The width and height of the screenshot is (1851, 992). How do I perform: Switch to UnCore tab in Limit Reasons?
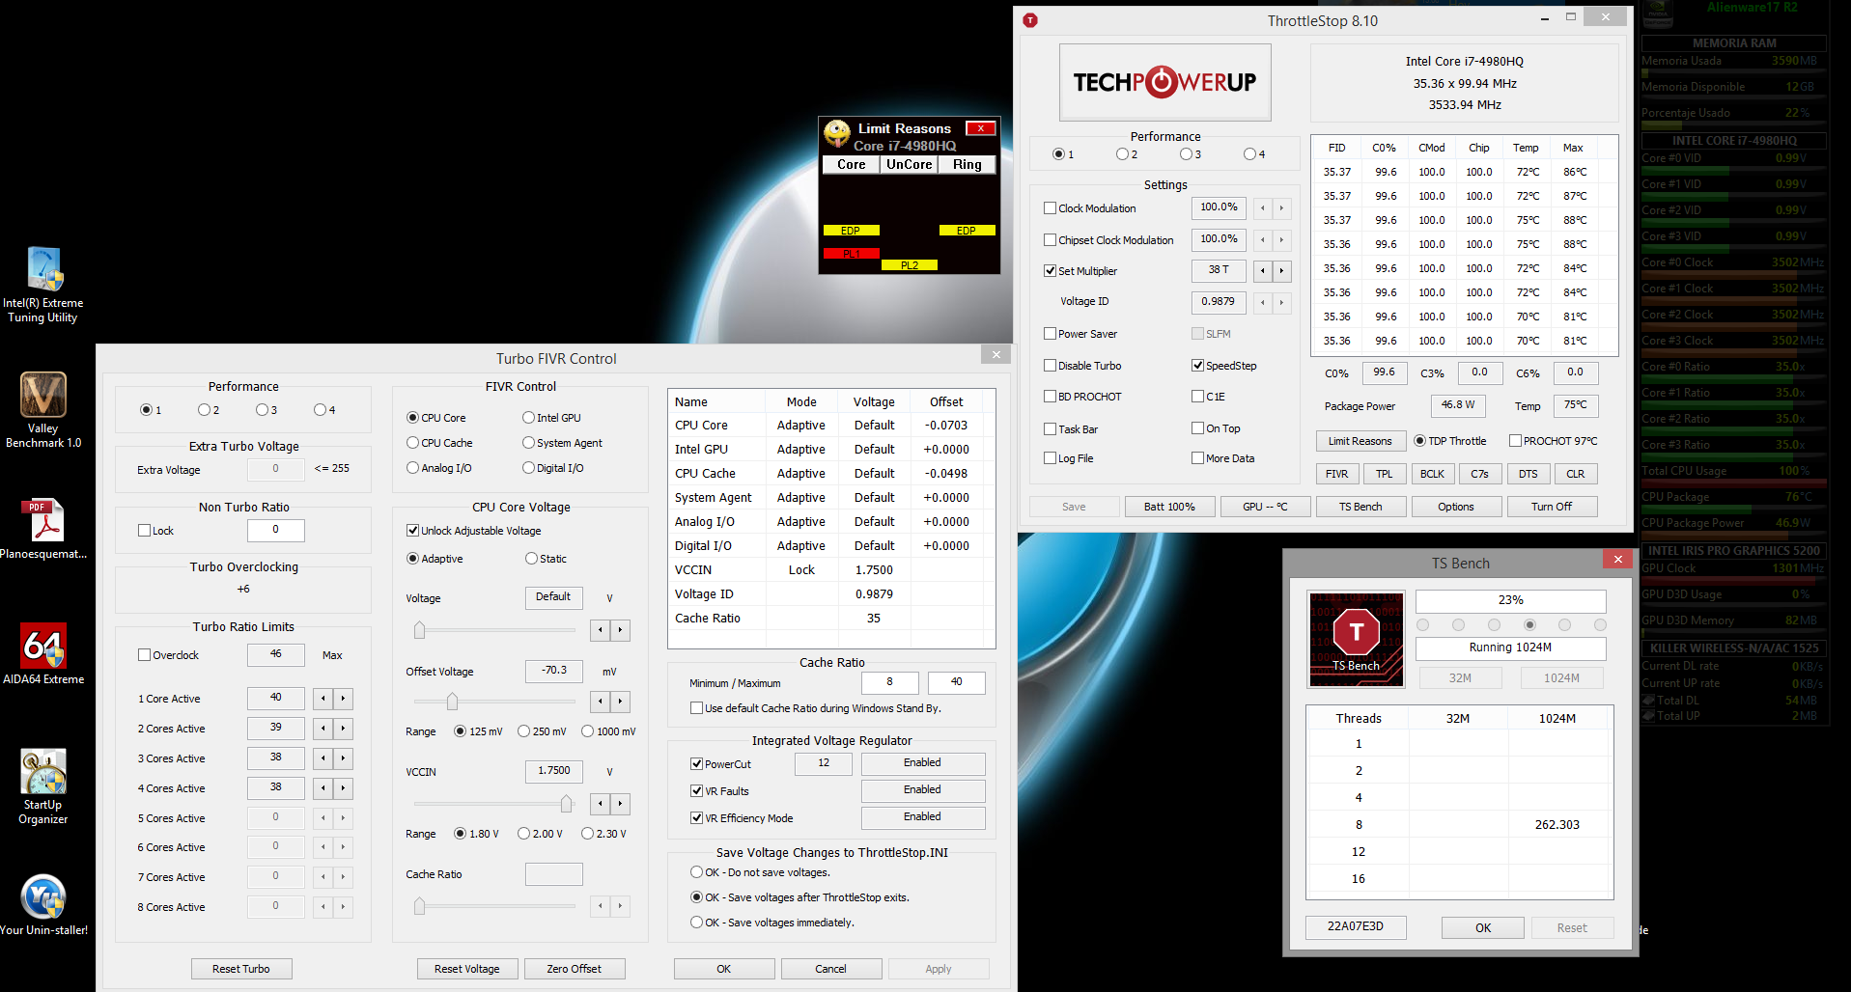[x=909, y=165]
